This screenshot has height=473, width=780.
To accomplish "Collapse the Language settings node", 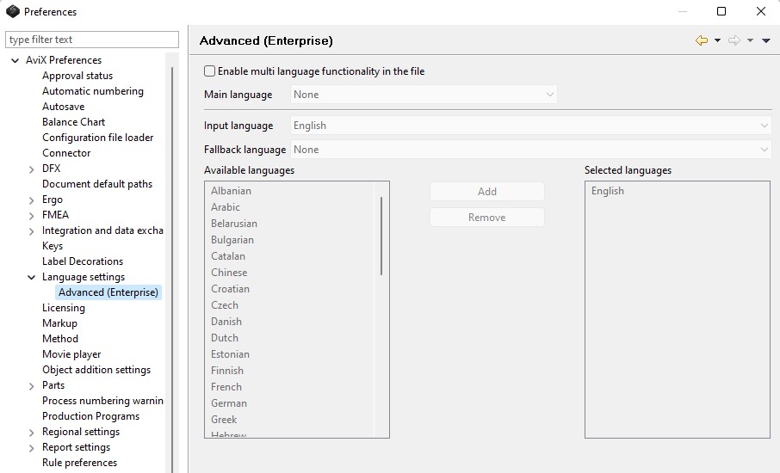I will click(x=32, y=277).
